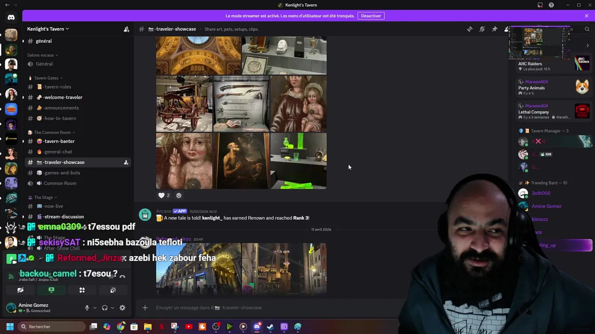Launch Google Chrome from the taskbar
595x334 pixels.
[x=120, y=327]
